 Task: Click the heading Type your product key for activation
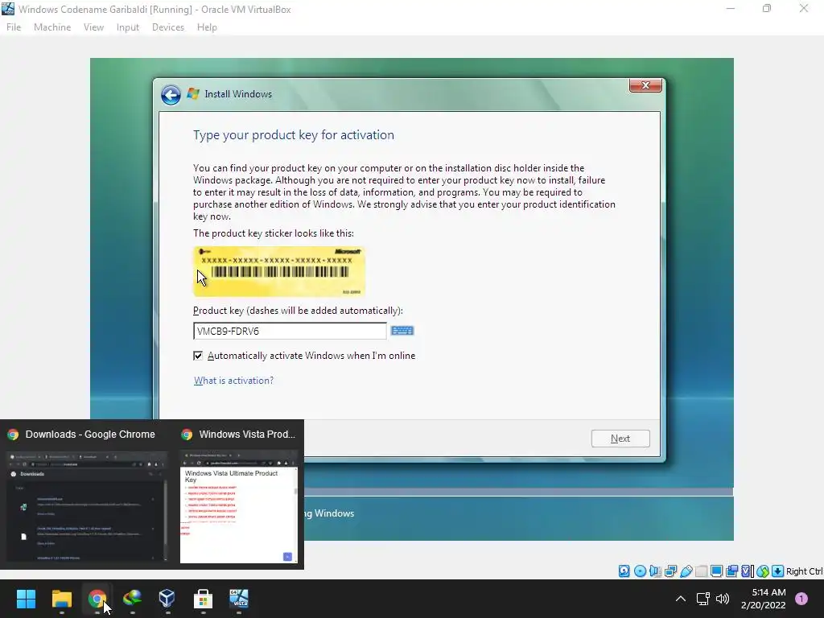tap(294, 135)
